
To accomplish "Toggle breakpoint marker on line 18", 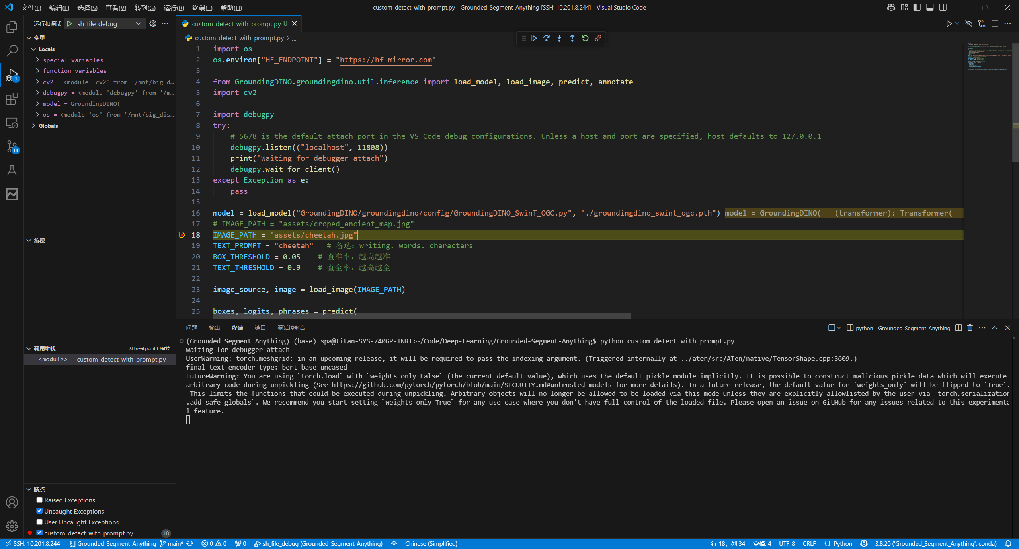I will point(182,235).
